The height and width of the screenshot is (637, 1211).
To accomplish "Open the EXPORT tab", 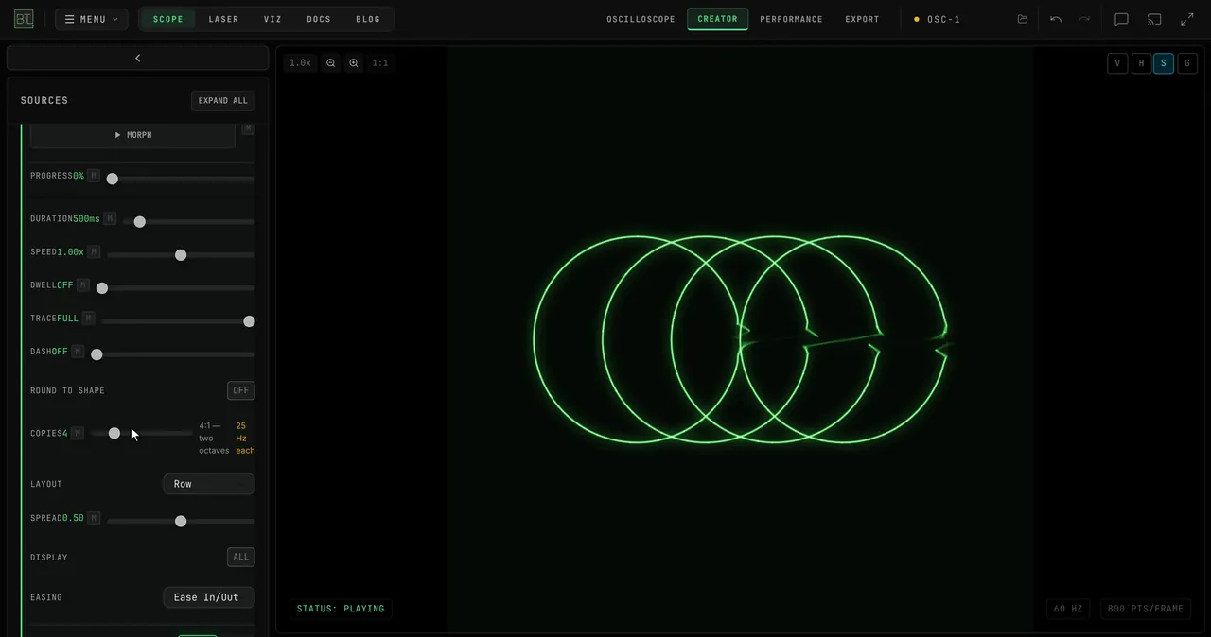I will click(x=862, y=19).
